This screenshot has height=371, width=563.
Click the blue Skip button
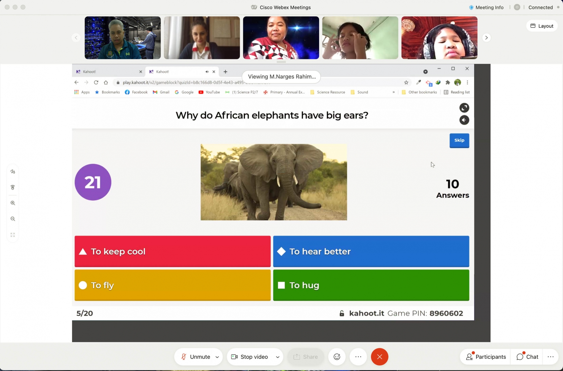(x=459, y=140)
